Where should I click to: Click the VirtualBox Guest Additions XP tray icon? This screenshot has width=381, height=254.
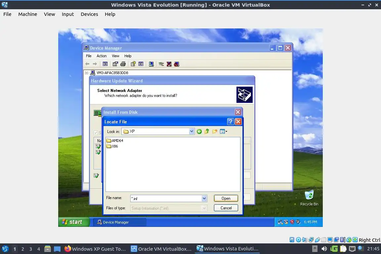(286, 222)
